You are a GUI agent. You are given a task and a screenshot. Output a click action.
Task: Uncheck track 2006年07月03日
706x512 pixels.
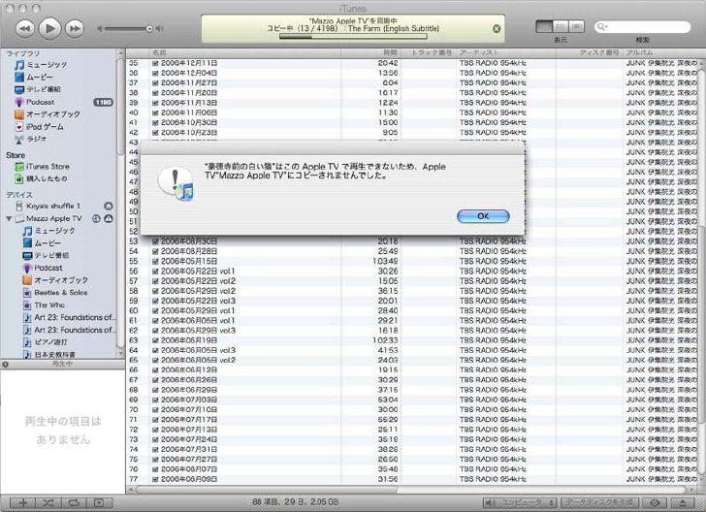tap(155, 400)
